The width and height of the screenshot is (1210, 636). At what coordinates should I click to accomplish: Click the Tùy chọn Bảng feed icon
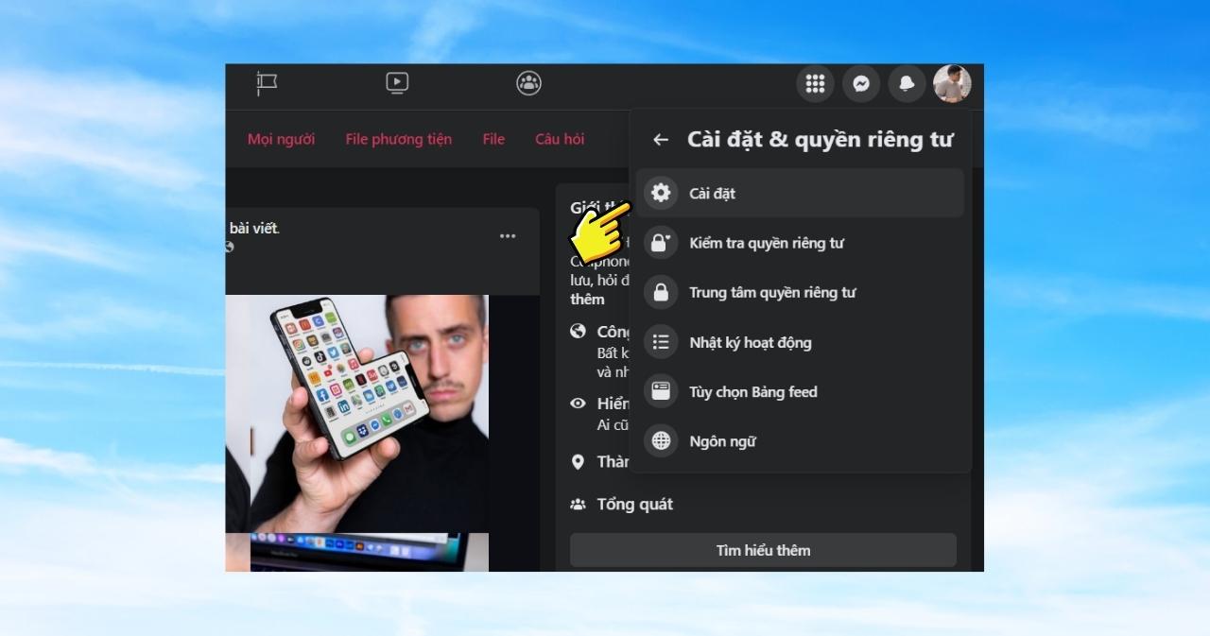pos(661,391)
